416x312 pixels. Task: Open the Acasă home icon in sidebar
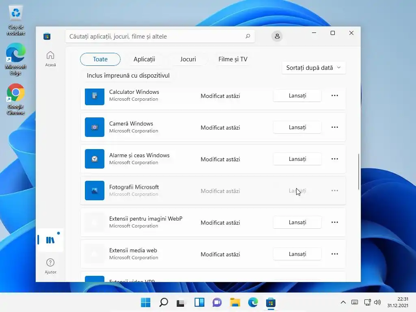click(x=50, y=58)
